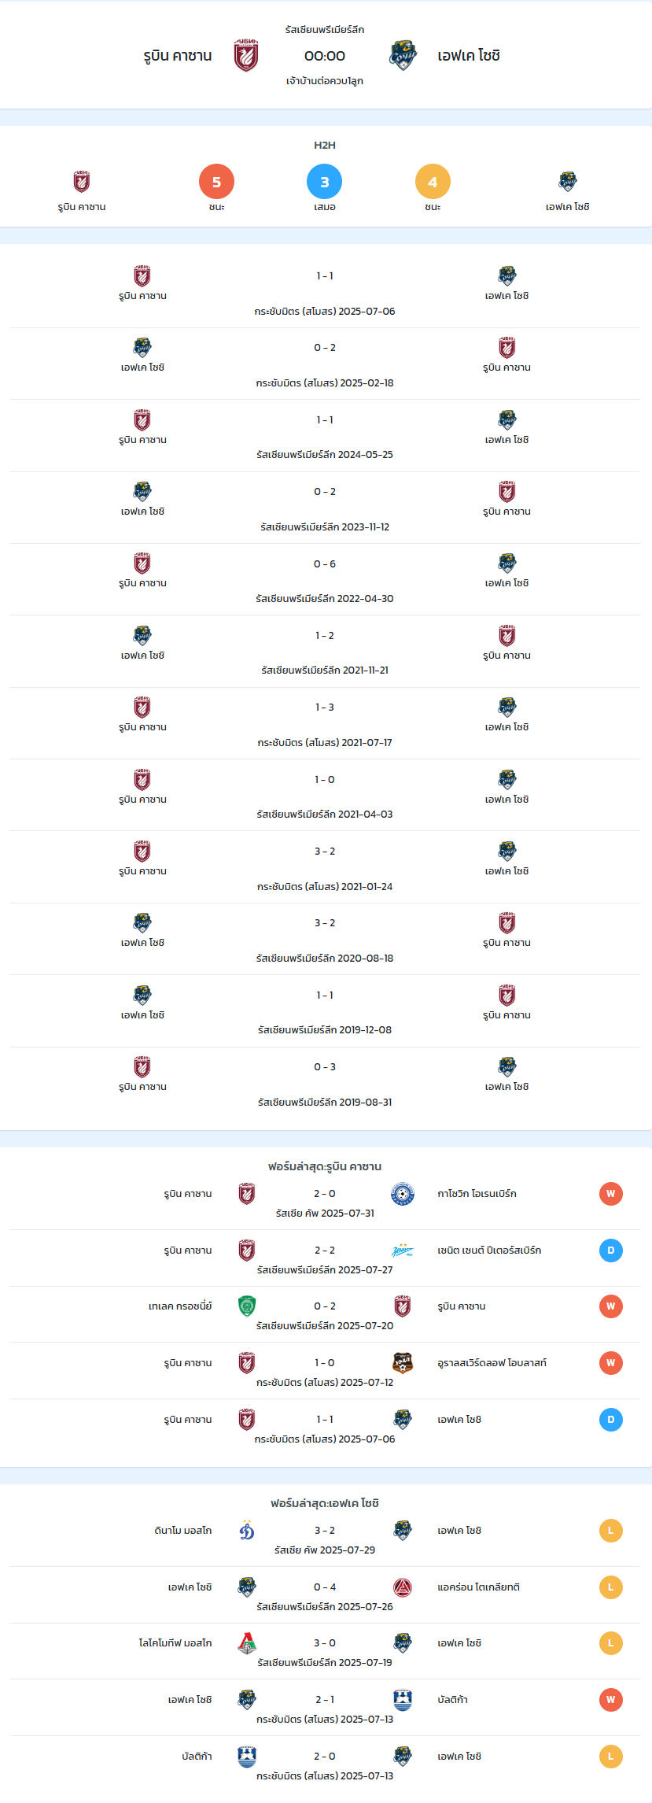Screen dimensions: 652x1803
Task: Open the Zenit Saint Petersburg logo
Action: (x=403, y=1251)
